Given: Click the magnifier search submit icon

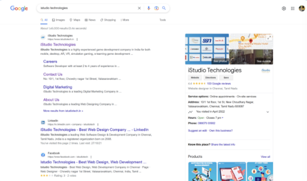Looking at the screenshot, I should (164, 8).
